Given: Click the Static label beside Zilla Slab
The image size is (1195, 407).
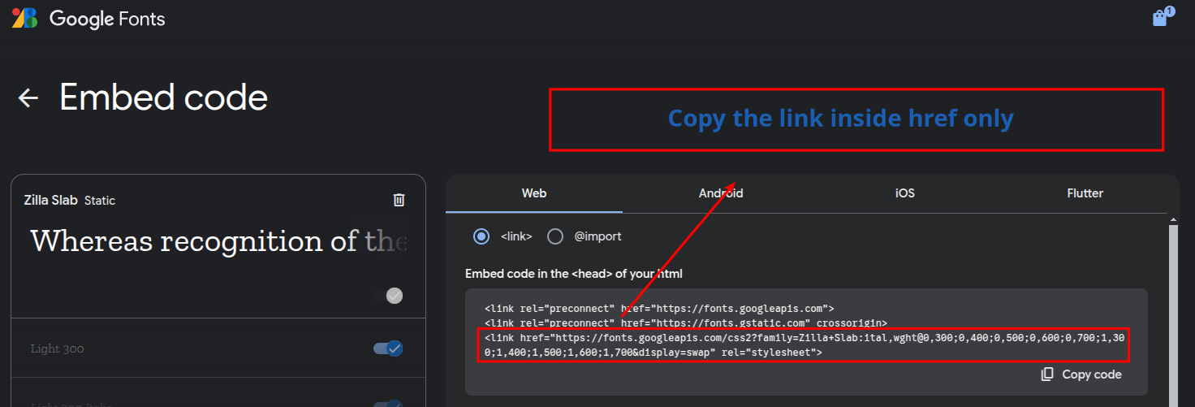Looking at the screenshot, I should pos(100,201).
